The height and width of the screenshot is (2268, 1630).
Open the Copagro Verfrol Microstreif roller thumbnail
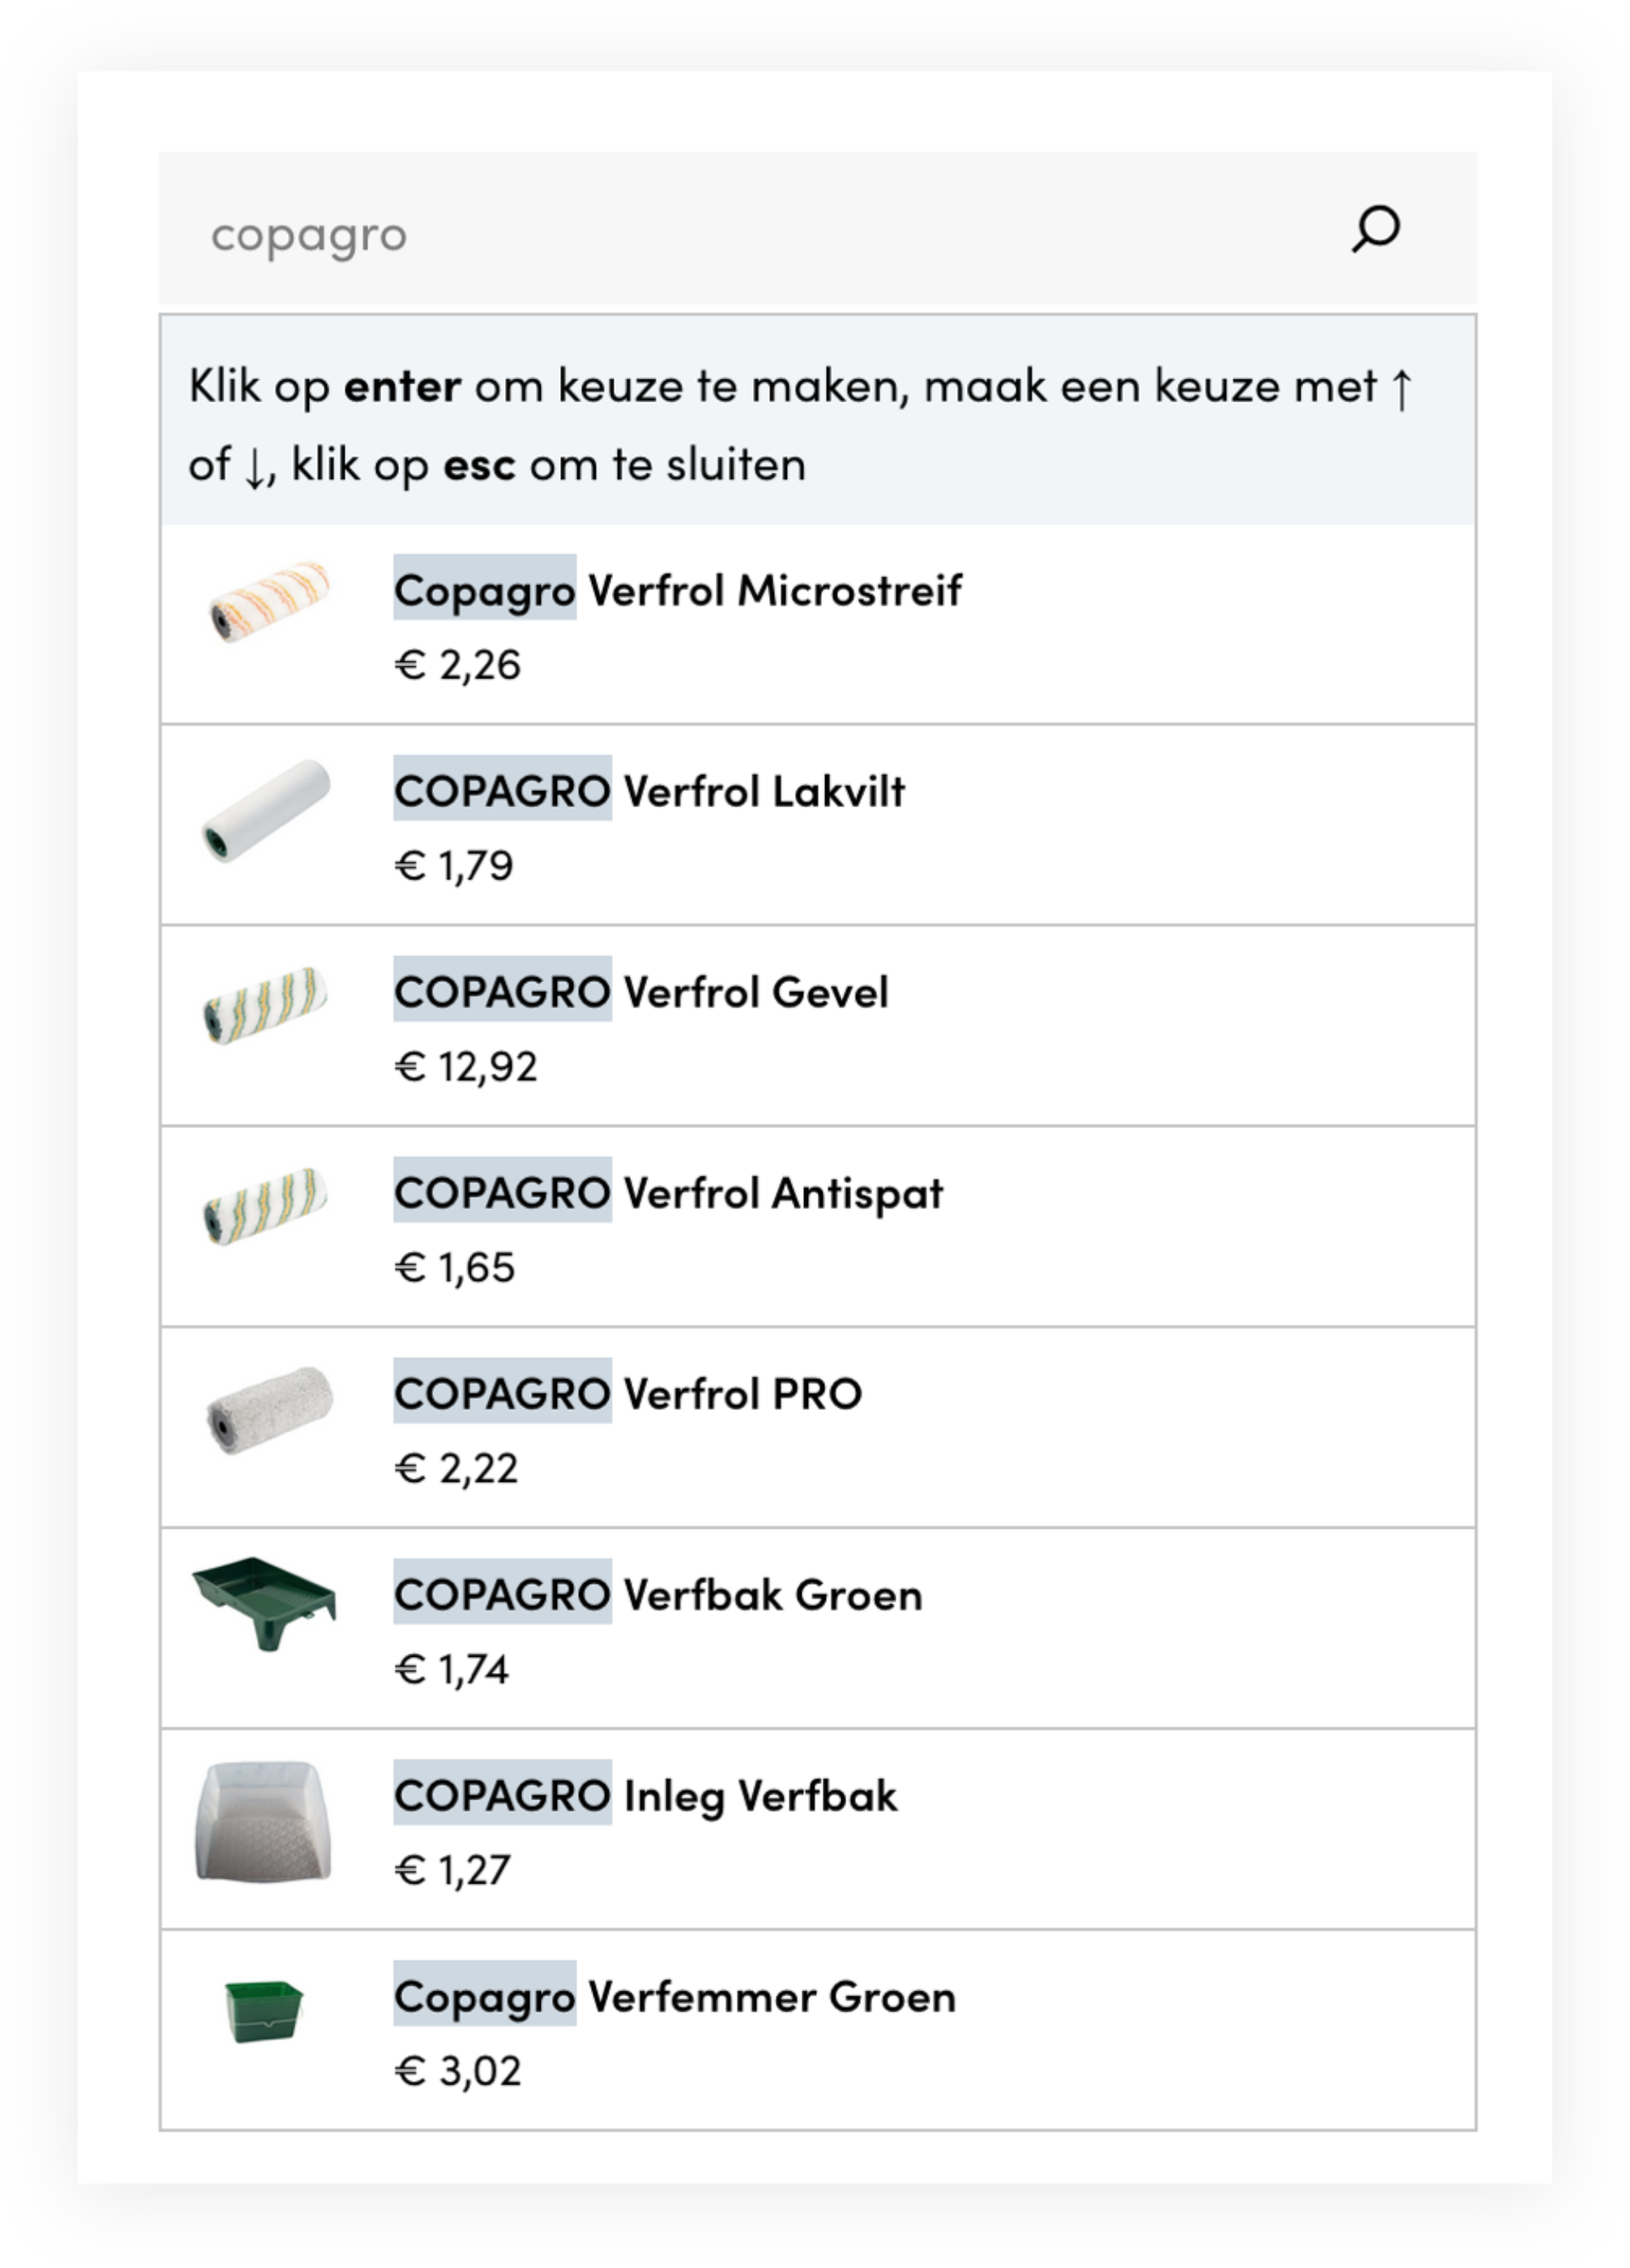tap(267, 601)
